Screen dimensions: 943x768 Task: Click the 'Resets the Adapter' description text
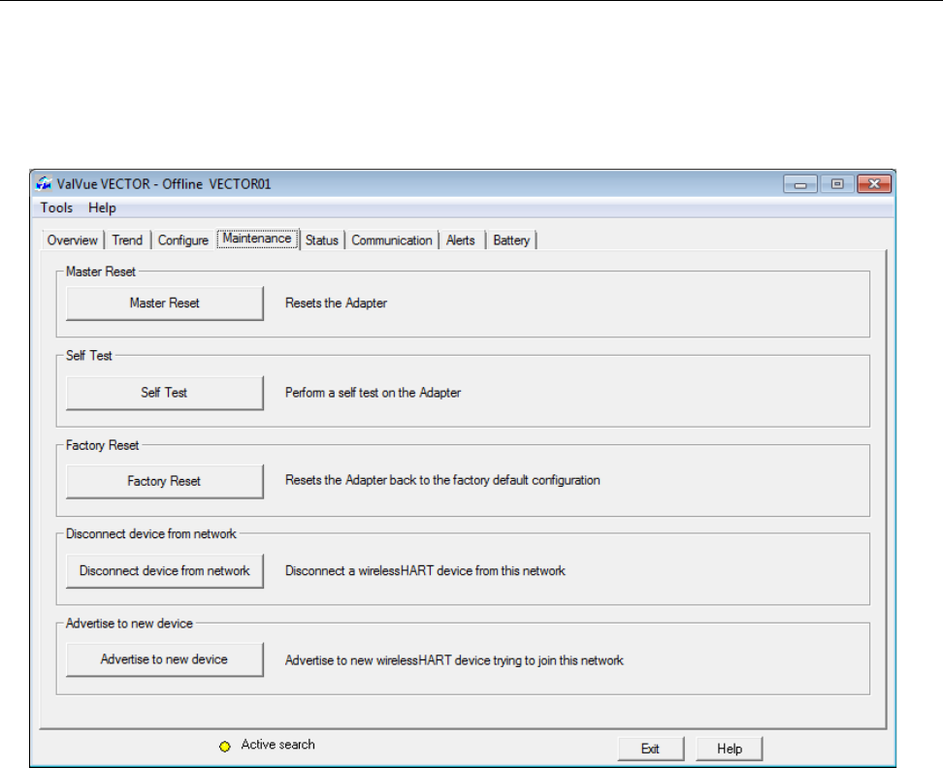(337, 304)
